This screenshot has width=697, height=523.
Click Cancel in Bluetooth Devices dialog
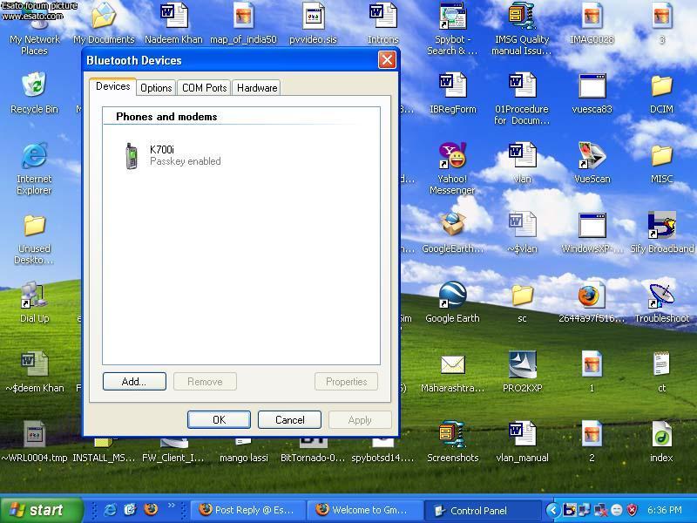point(289,420)
